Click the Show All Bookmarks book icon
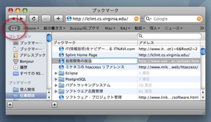This screenshot has height=122, width=211. pyautogui.click(x=13, y=28)
